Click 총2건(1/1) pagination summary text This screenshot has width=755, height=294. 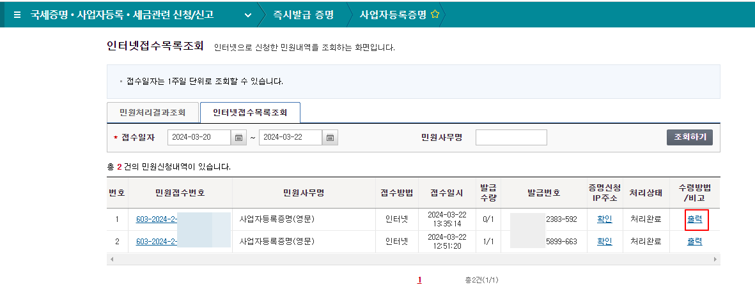tap(481, 280)
